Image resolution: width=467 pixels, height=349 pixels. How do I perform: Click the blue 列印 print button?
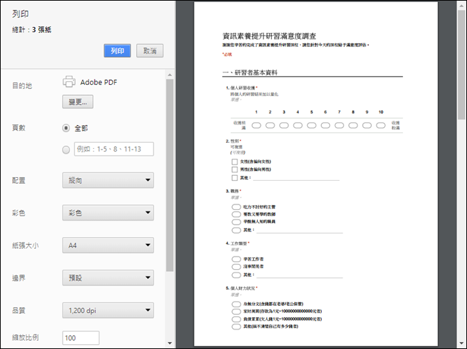click(117, 51)
